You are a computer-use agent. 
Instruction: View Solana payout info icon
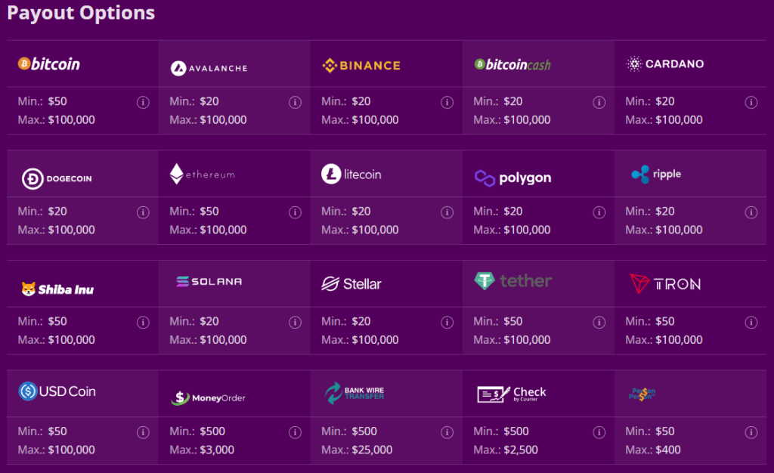tap(296, 322)
